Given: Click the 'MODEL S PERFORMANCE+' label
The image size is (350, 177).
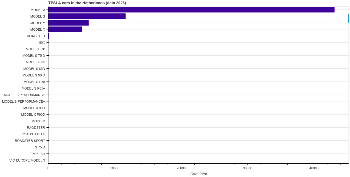Looking at the screenshot, I should 23,101.
